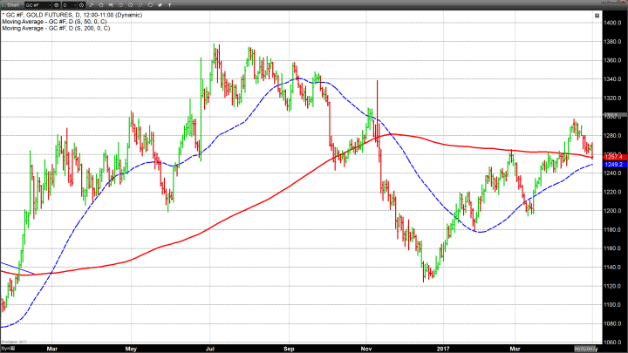Viewport: 628px width, 353px height.
Task: Click the GC #F symbol input field
Action: point(35,5)
